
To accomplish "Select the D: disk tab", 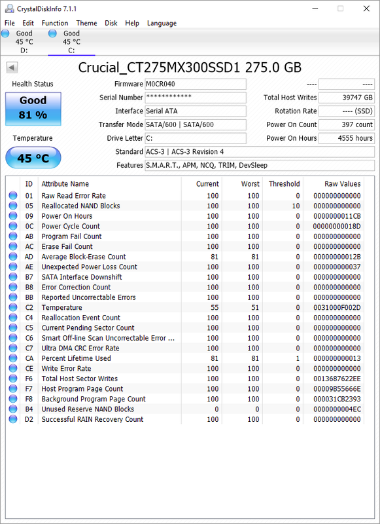I will coord(24,42).
